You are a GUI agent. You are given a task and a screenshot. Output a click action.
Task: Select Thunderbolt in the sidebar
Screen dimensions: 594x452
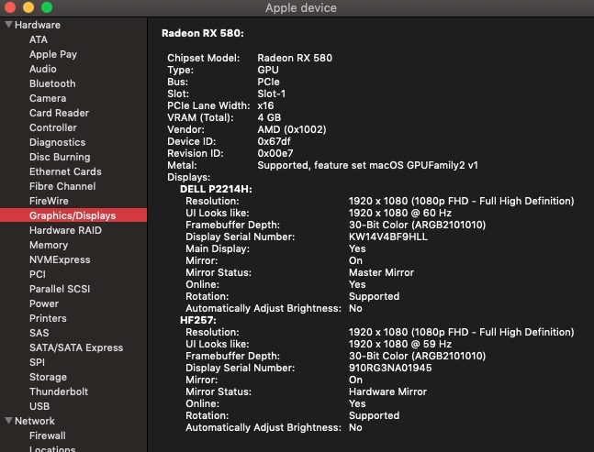click(x=59, y=391)
